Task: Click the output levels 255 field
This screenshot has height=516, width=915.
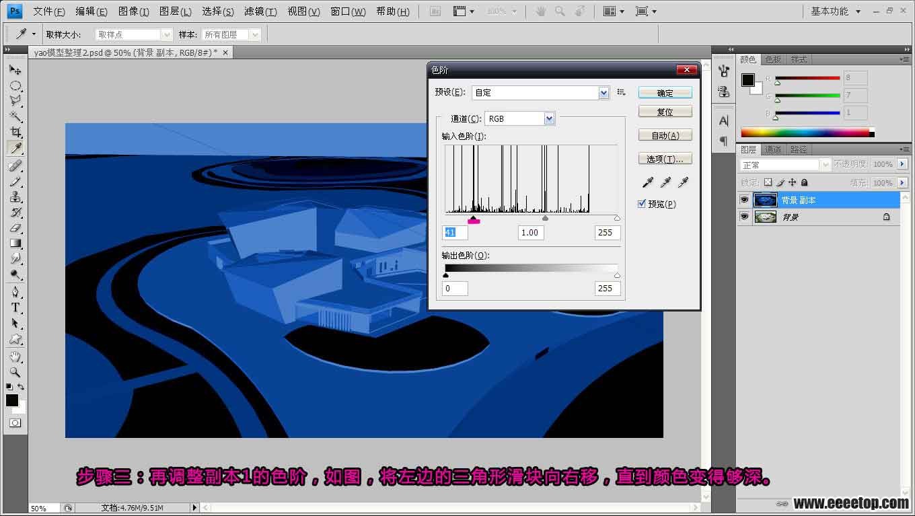Action: [608, 288]
